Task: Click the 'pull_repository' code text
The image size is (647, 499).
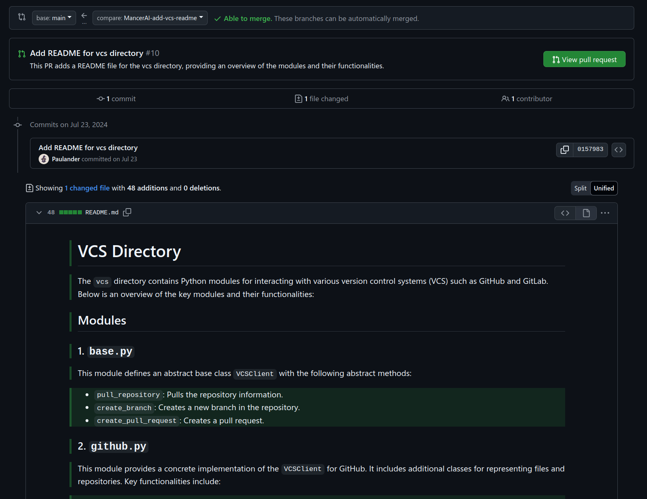Action: (x=128, y=395)
